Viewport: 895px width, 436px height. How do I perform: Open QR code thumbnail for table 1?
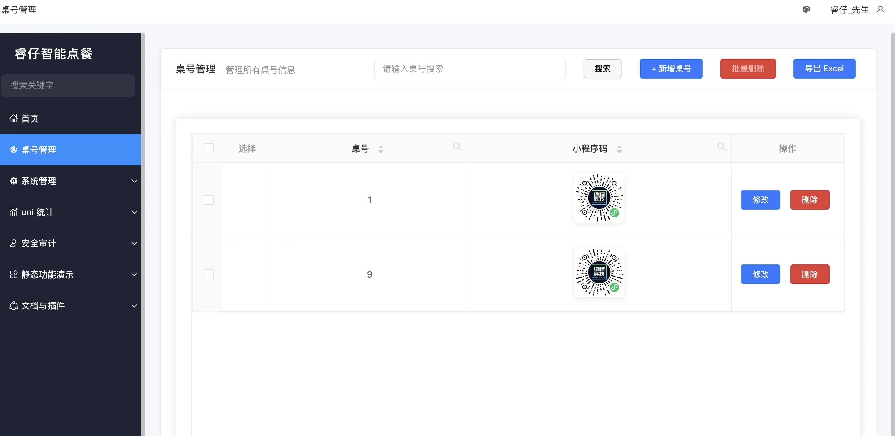tap(599, 198)
